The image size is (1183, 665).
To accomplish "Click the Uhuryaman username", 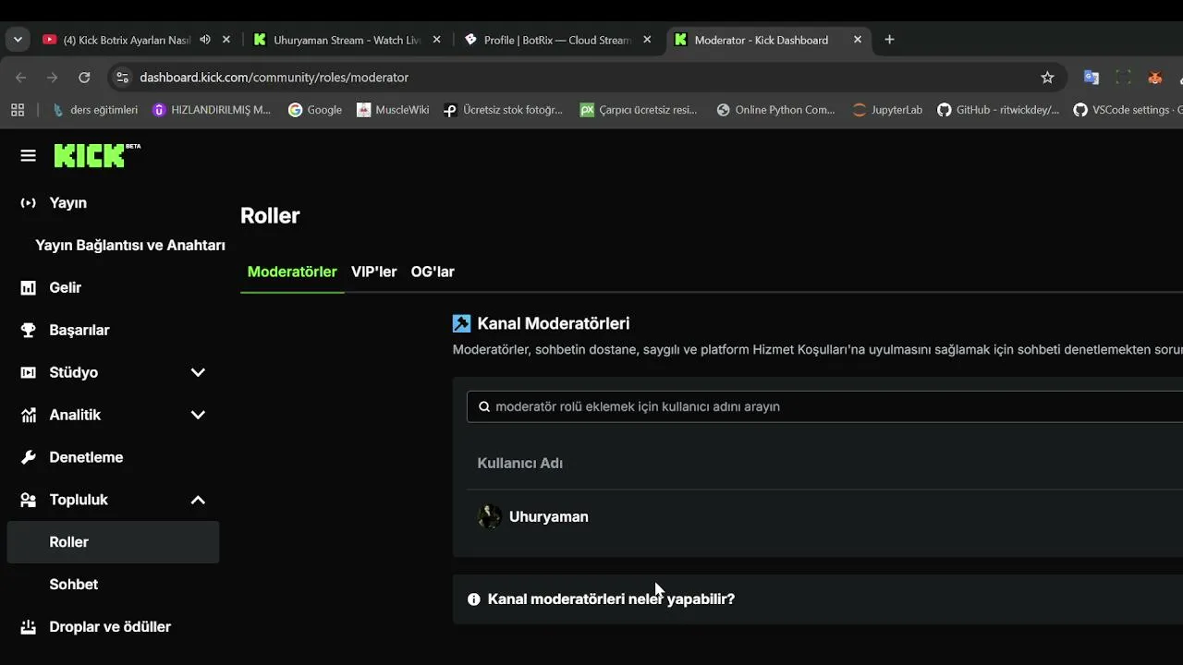I will (549, 517).
